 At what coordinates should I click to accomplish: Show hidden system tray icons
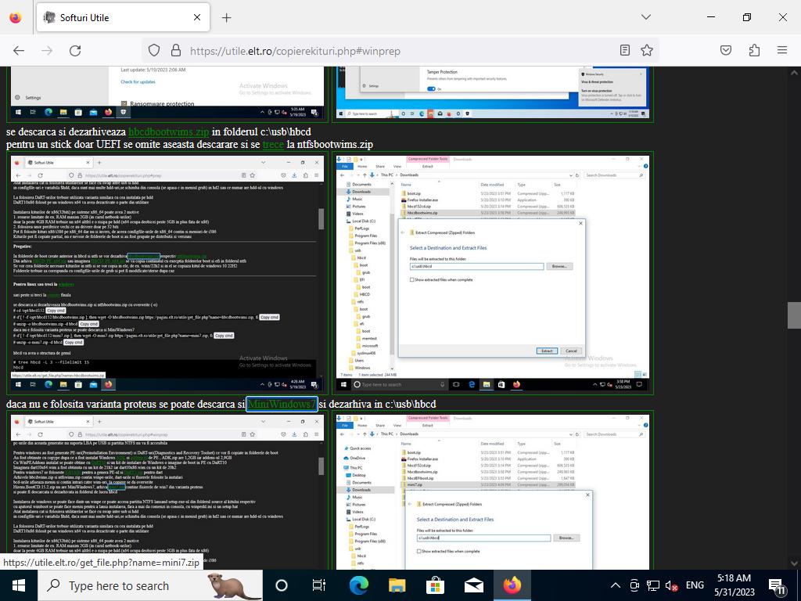[615, 585]
